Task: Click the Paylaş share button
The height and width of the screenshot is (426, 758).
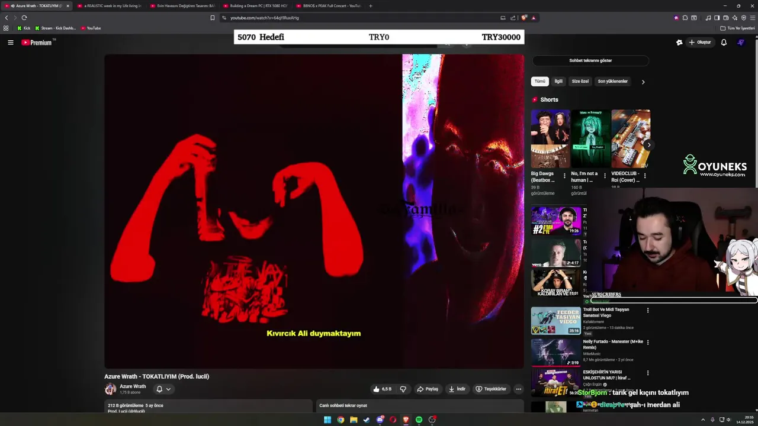Action: (428, 389)
